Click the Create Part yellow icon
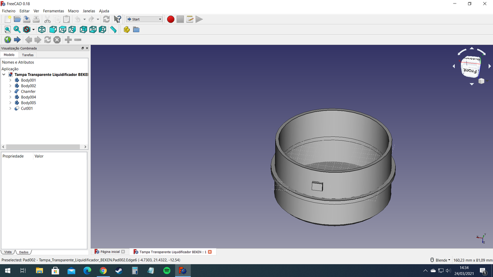The image size is (493, 277). [x=127, y=29]
